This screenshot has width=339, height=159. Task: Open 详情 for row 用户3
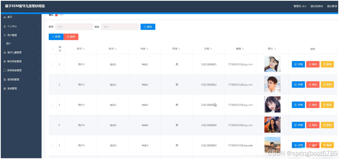point(298,105)
